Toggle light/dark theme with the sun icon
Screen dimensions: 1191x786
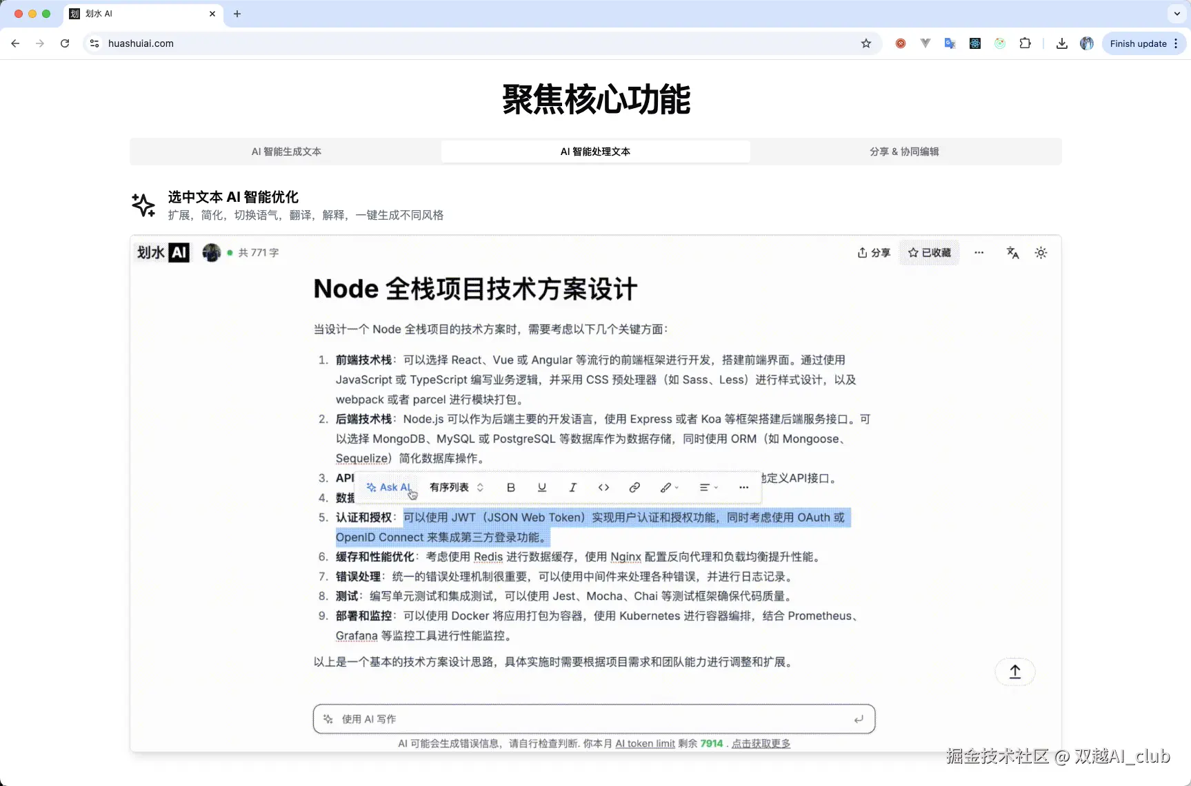pos(1040,252)
